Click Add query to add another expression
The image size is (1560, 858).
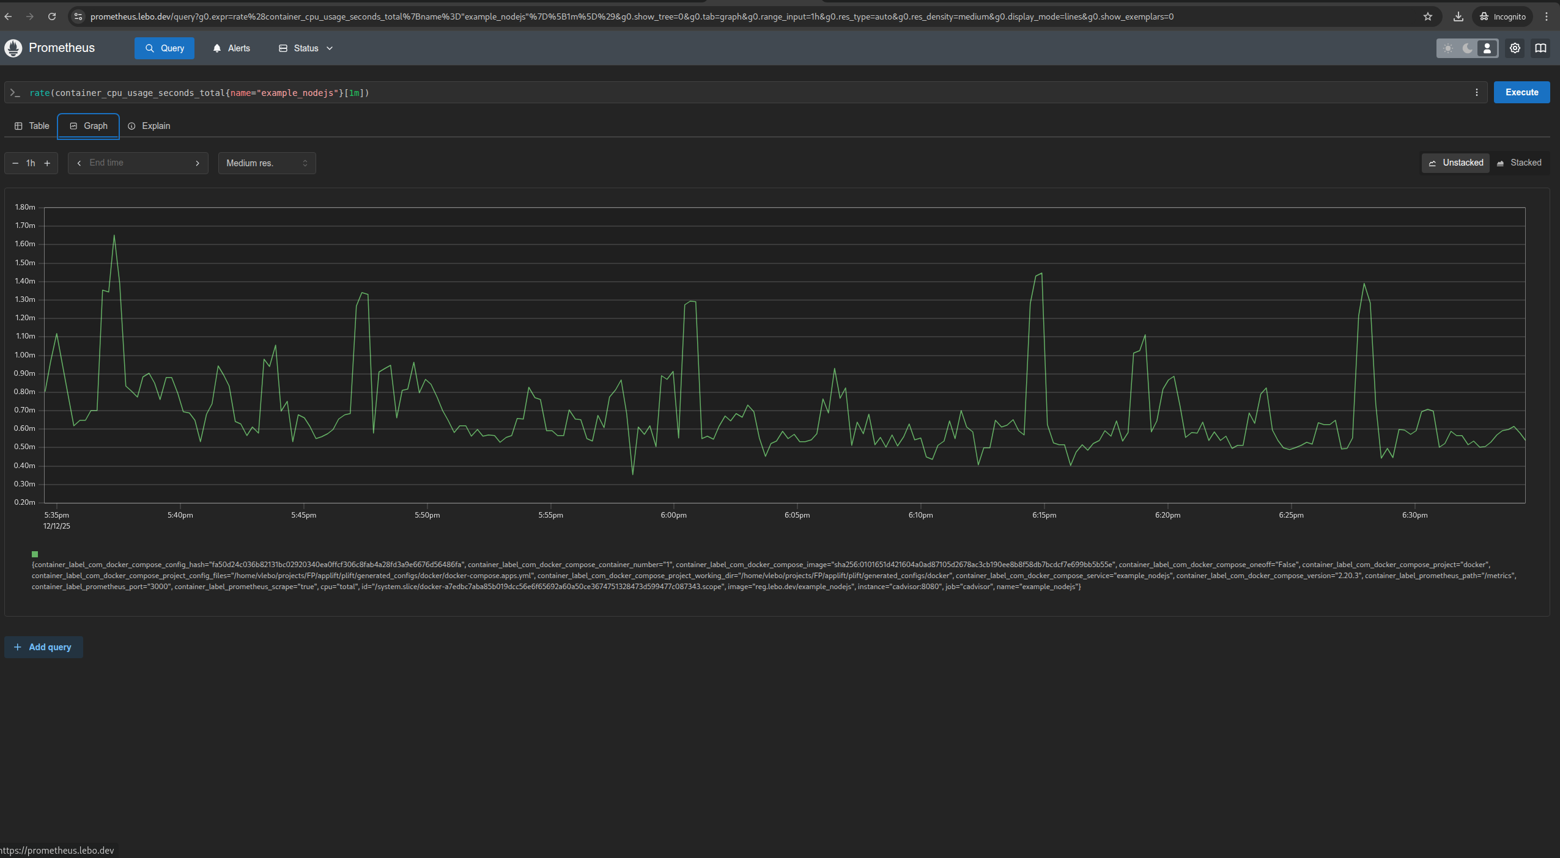click(43, 647)
